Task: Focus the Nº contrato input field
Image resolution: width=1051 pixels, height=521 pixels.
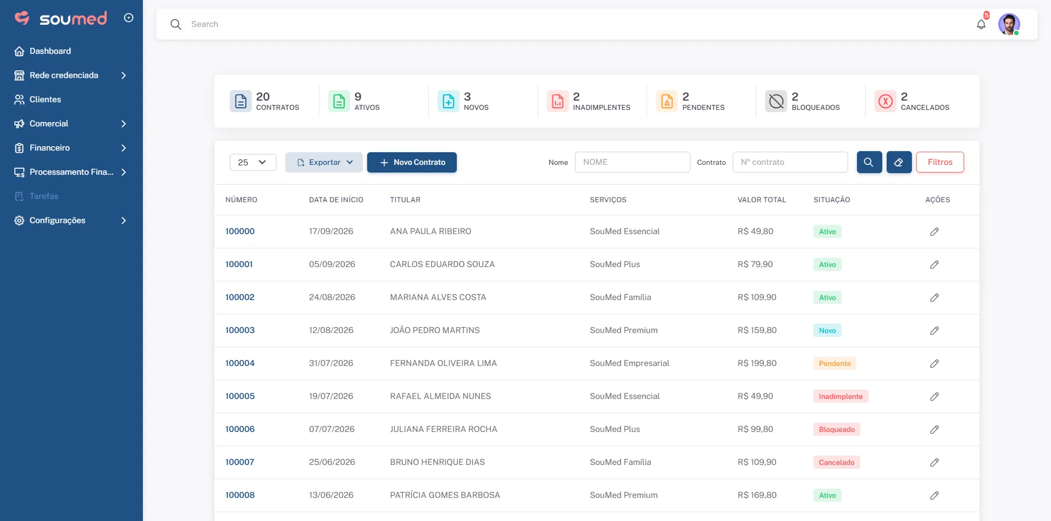Action: (790, 162)
